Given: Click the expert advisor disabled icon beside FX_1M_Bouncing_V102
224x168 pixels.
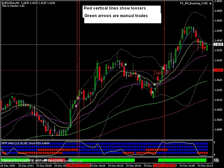Looking at the screenshot, I should click(x=210, y=4).
